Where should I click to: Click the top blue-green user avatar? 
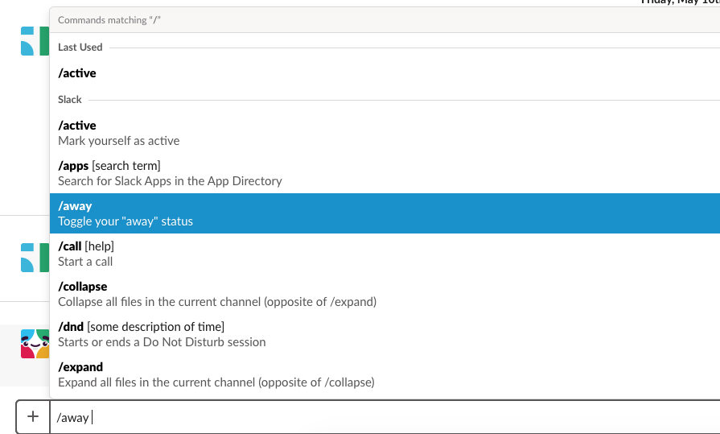tap(35, 41)
